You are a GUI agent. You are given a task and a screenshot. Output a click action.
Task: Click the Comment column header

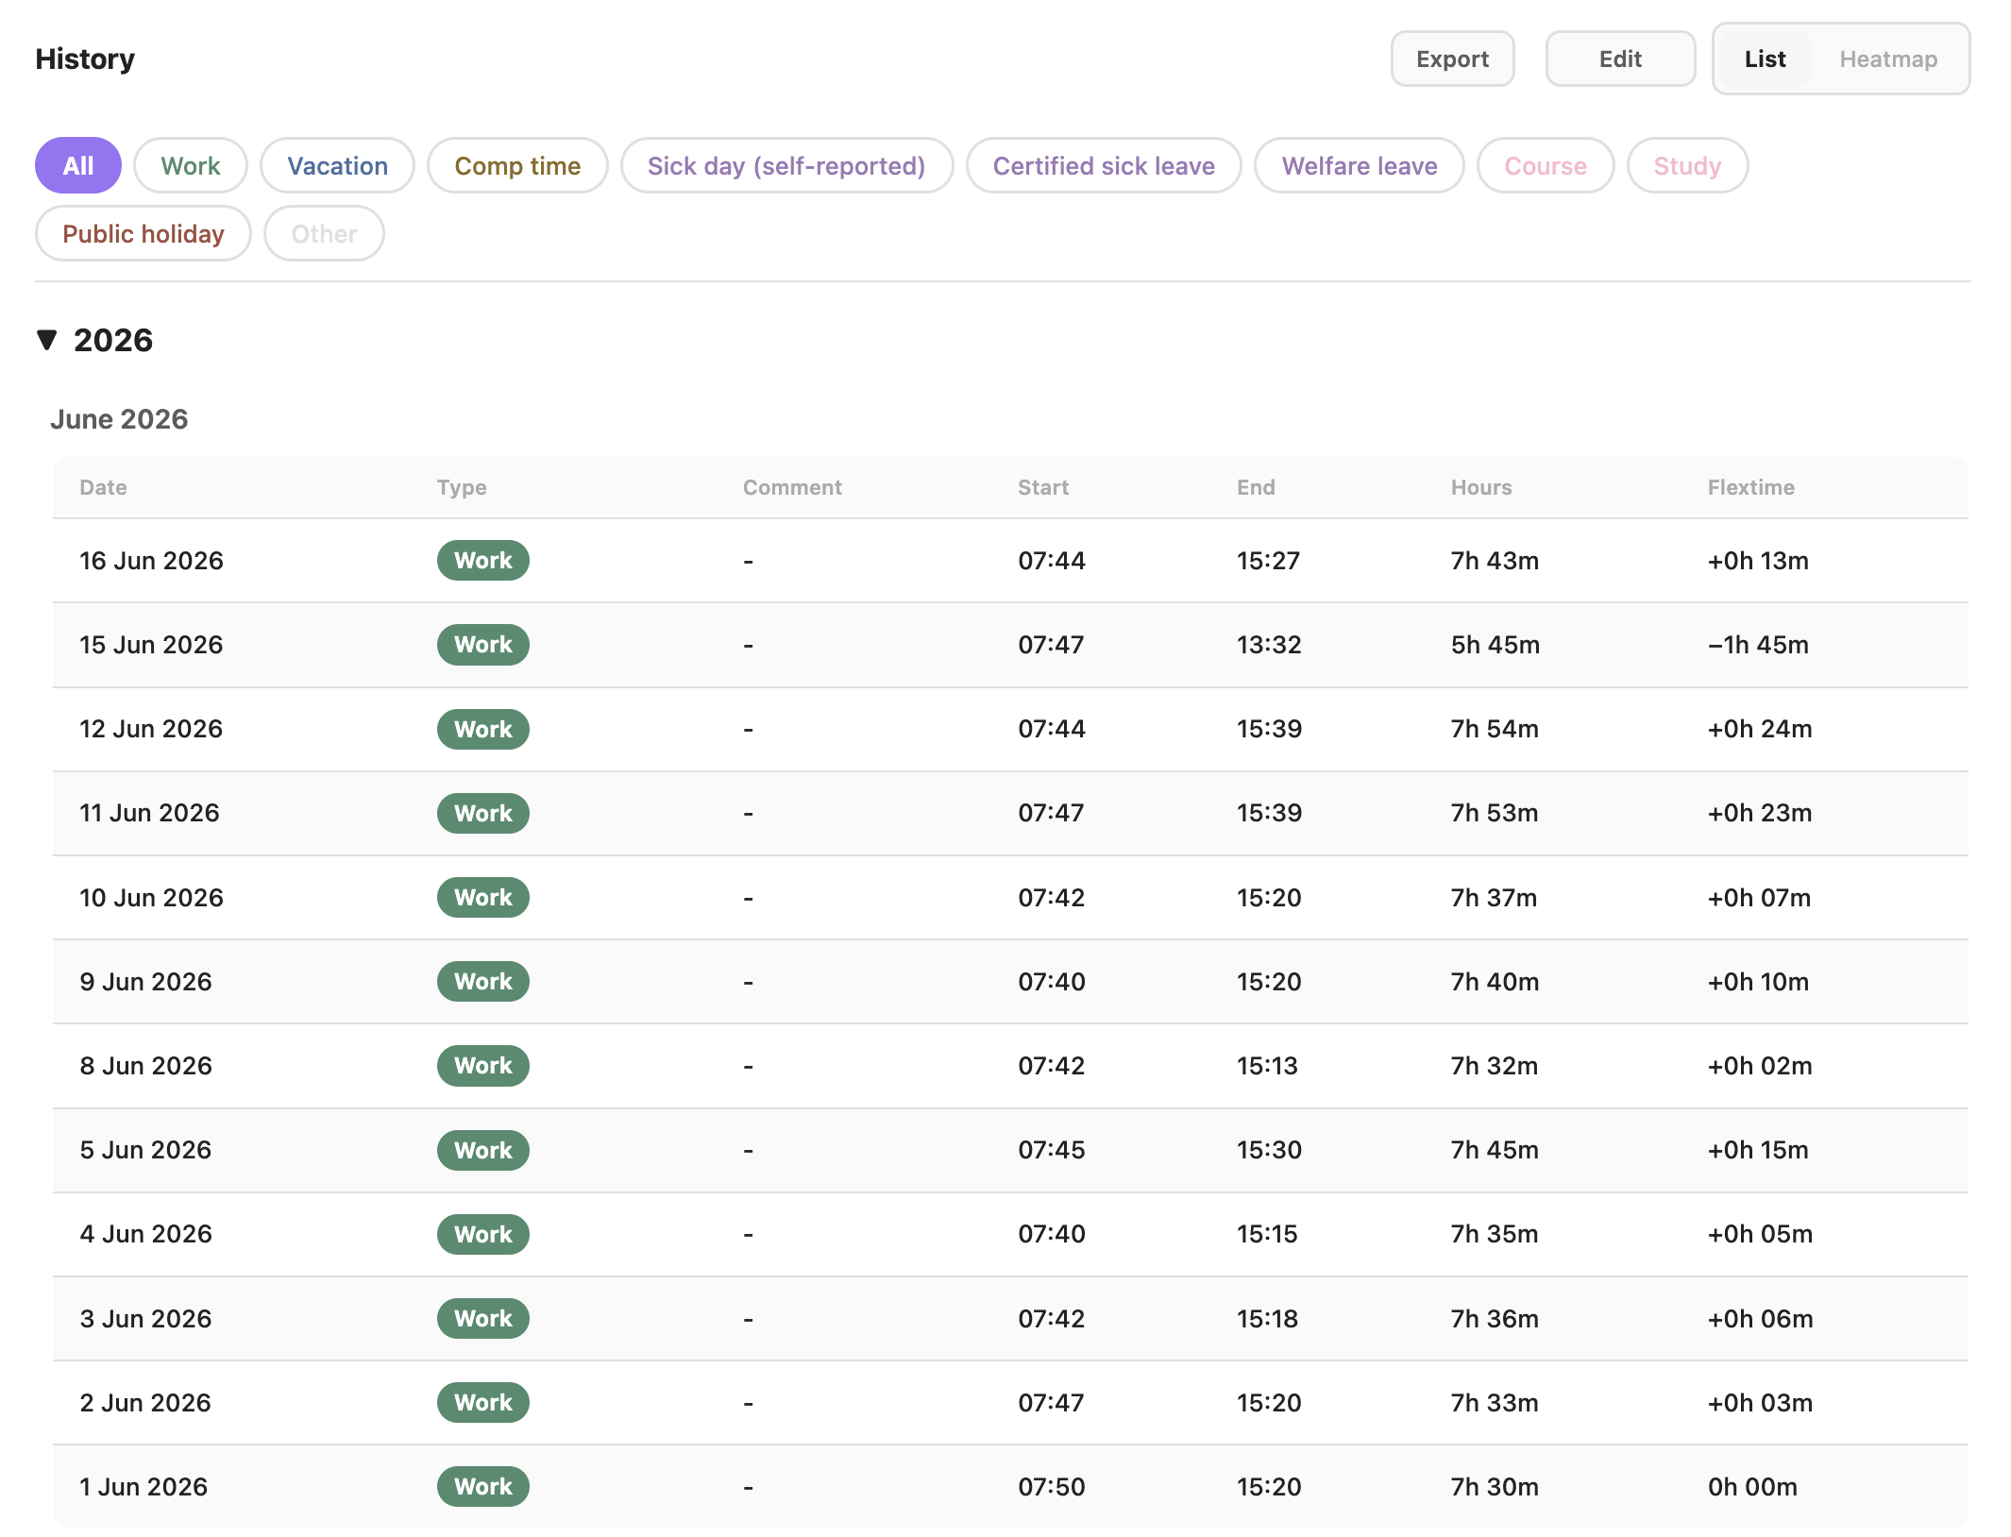[792, 487]
